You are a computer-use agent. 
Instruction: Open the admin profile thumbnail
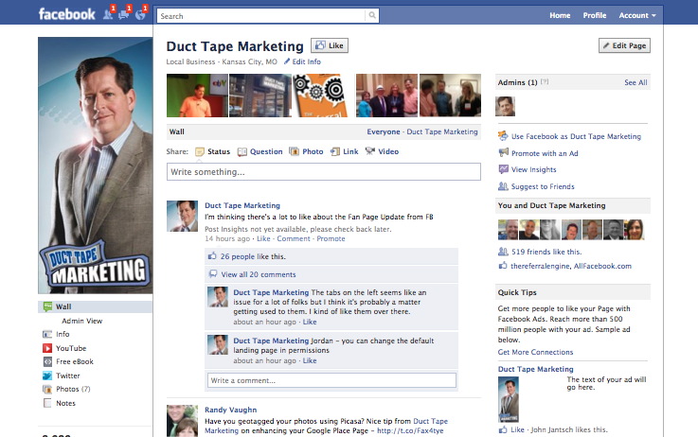pos(505,107)
